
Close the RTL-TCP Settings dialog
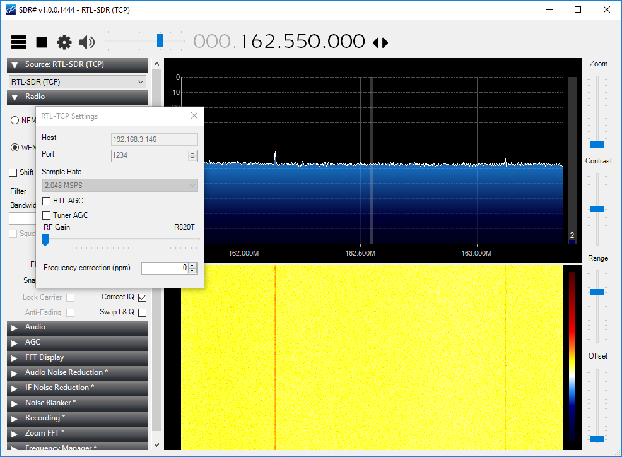(x=194, y=116)
